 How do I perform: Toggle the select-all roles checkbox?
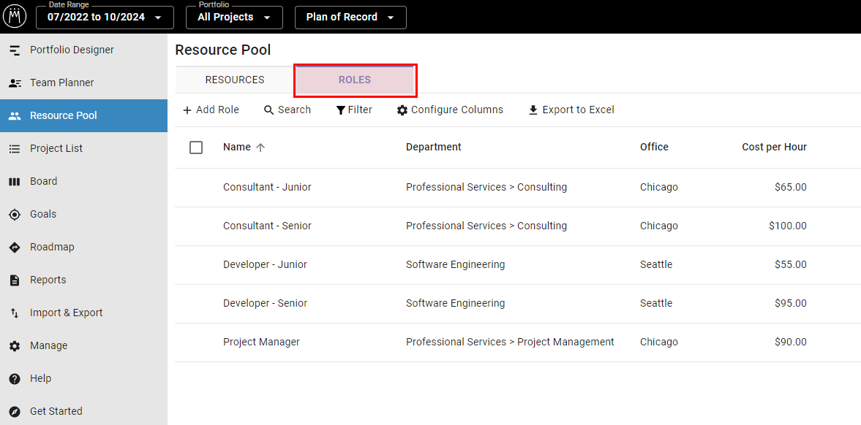coord(196,148)
